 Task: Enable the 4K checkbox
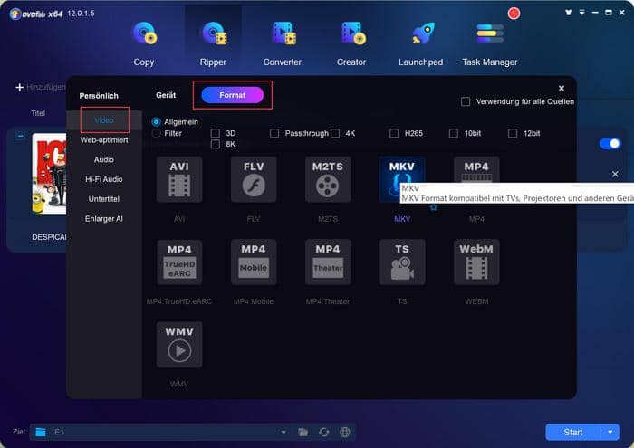click(x=335, y=133)
